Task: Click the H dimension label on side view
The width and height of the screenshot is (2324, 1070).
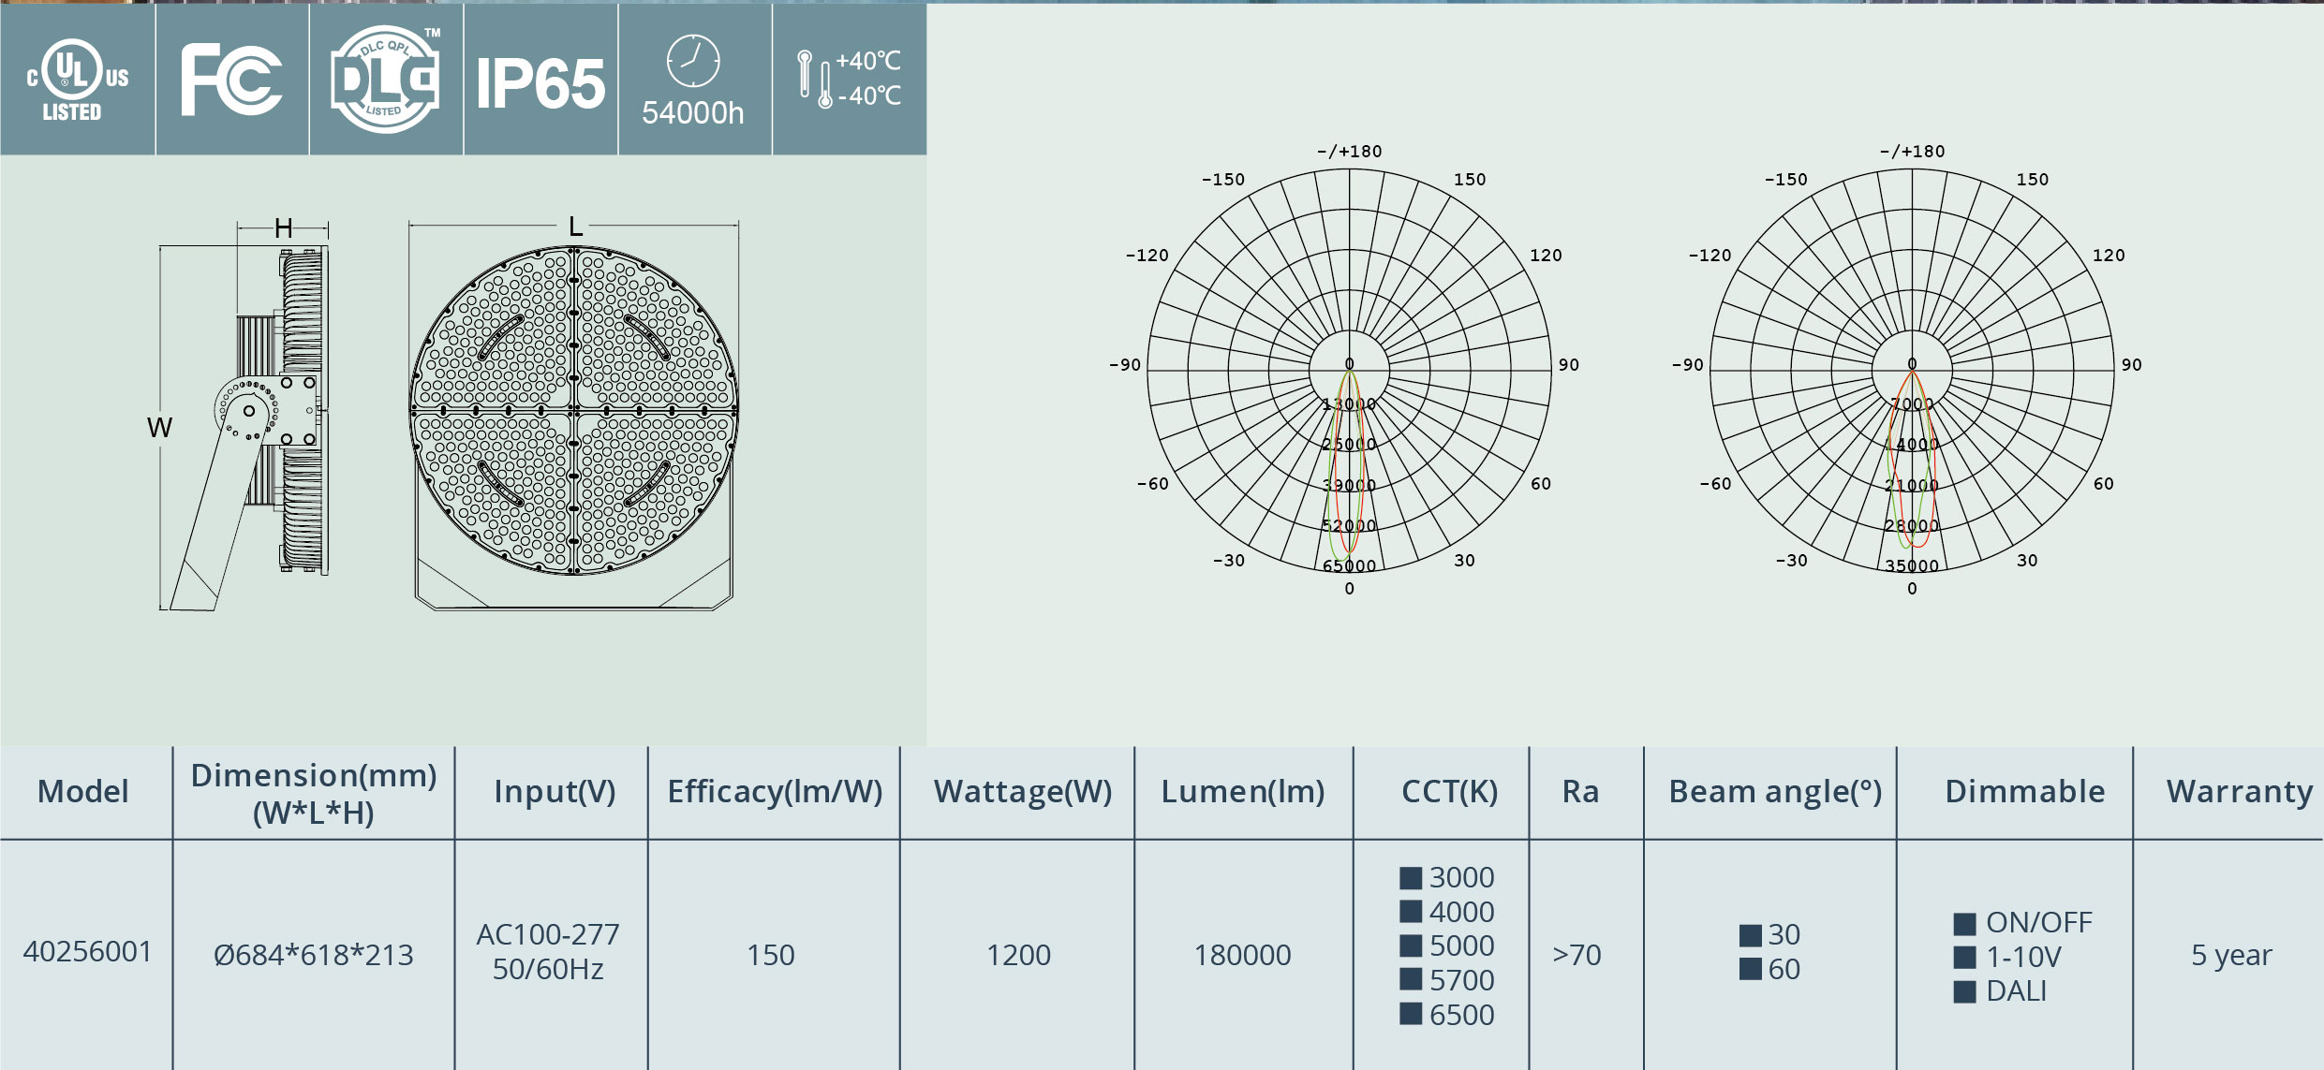Action: pyautogui.click(x=284, y=228)
